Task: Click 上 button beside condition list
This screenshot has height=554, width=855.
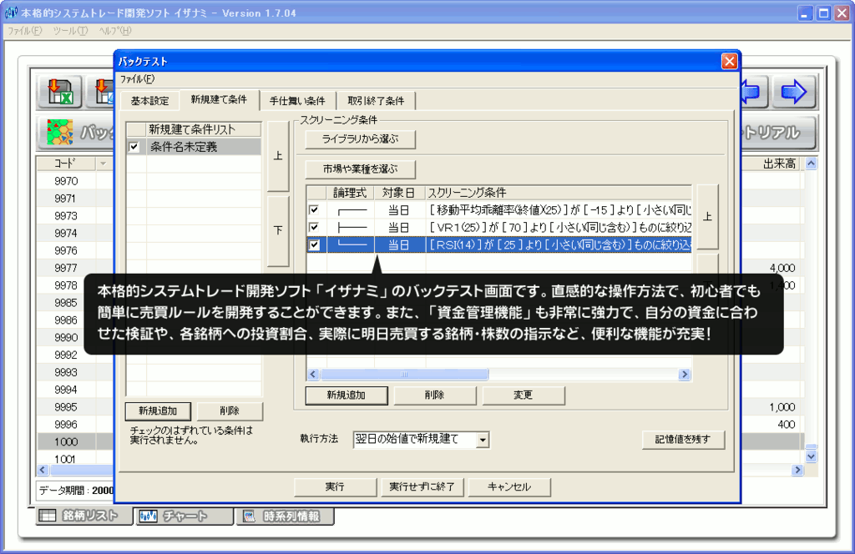Action: 278,156
